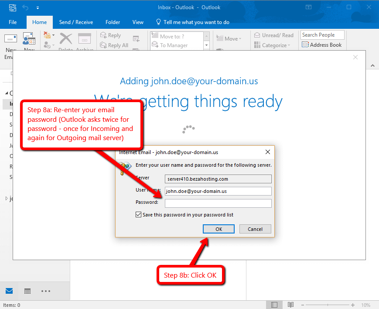The height and width of the screenshot is (309, 379).
Task: Click the Unread/Read envelope icon
Action: tap(257, 35)
